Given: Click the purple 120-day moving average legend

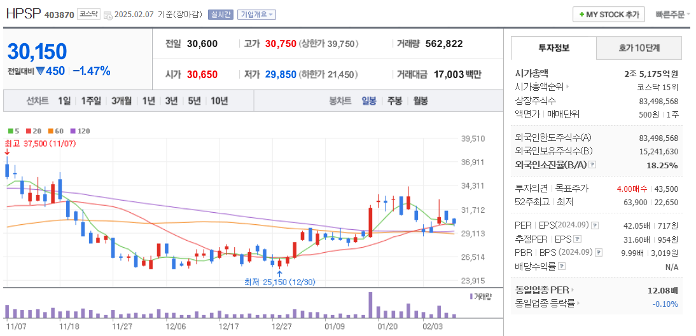Looking at the screenshot, I should pos(80,131).
